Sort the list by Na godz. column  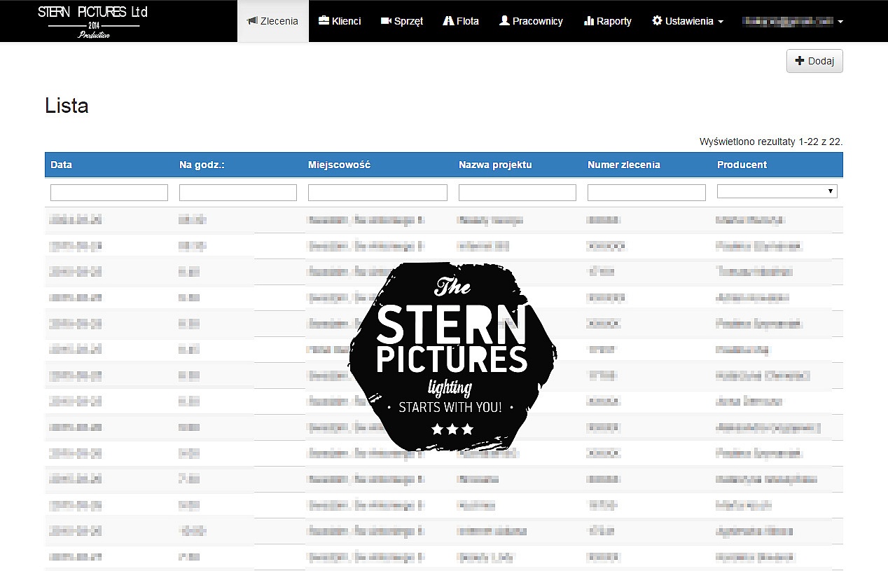click(x=201, y=165)
